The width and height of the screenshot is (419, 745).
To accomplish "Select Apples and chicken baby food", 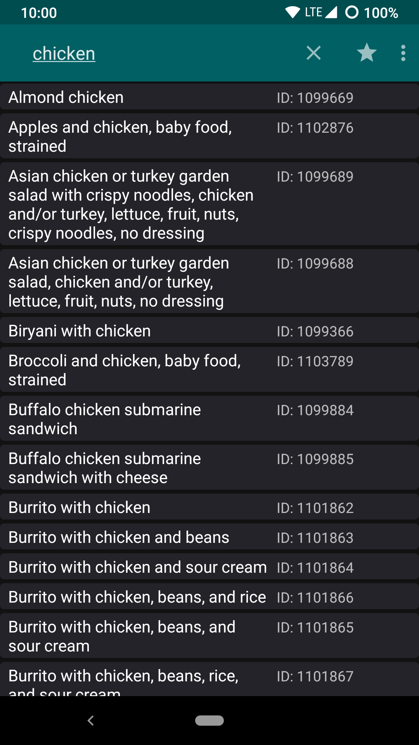I will point(209,137).
